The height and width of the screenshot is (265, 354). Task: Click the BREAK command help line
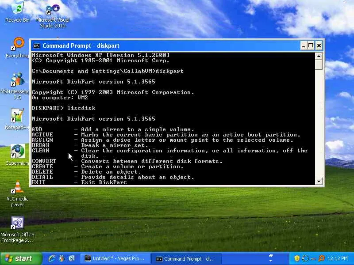(x=90, y=145)
